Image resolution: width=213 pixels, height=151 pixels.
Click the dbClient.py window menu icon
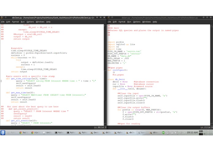coord(2,18)
